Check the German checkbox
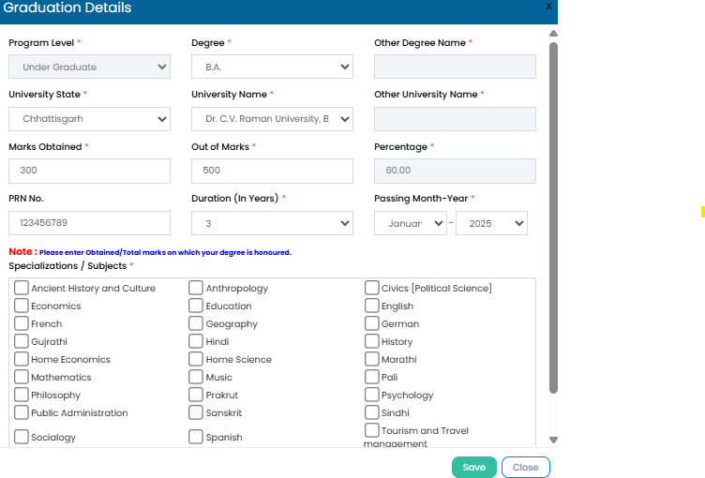 click(x=372, y=323)
